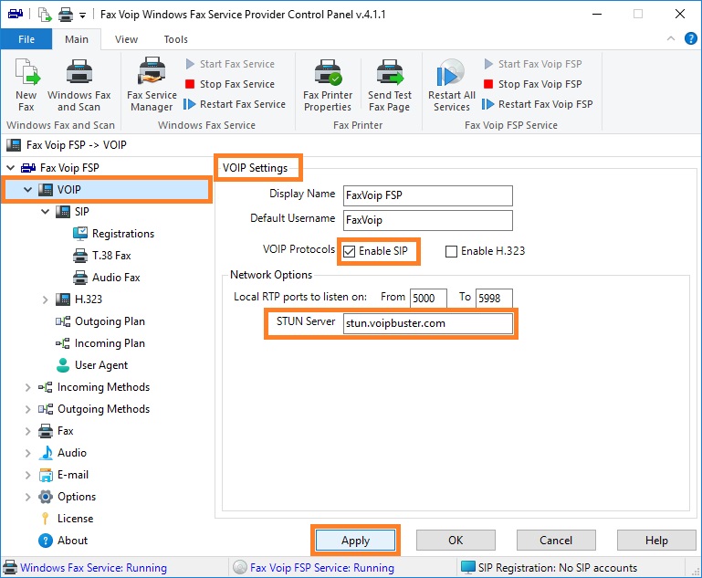702x578 pixels.
Task: Switch to the Main ribbon tab
Action: [77, 39]
